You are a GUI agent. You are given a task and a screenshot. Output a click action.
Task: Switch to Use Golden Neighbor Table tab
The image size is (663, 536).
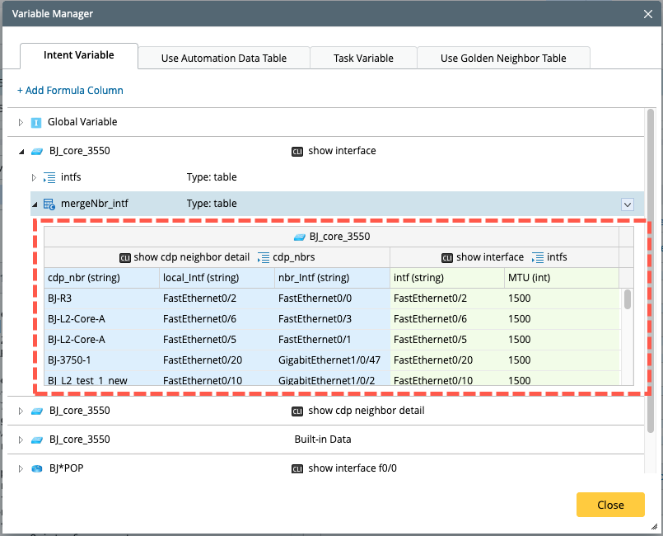tap(503, 58)
